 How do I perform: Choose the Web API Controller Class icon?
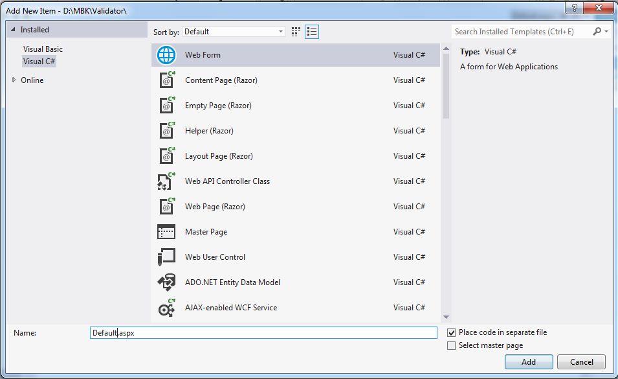[x=166, y=181]
